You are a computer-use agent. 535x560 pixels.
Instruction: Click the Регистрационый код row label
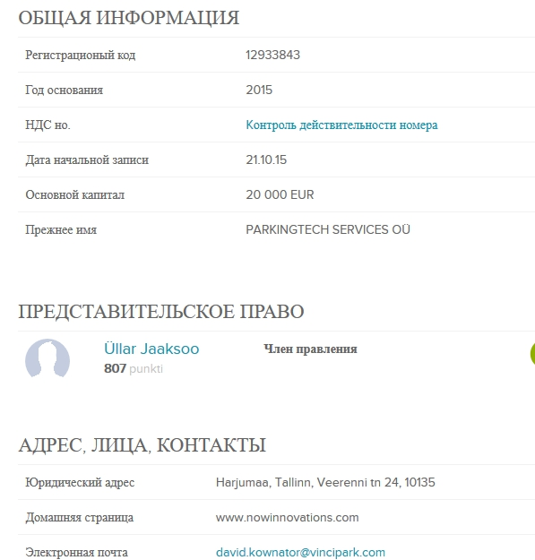point(81,55)
